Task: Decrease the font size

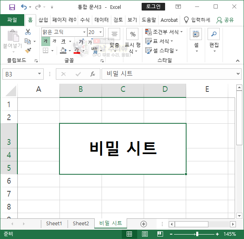Action: coord(90,42)
